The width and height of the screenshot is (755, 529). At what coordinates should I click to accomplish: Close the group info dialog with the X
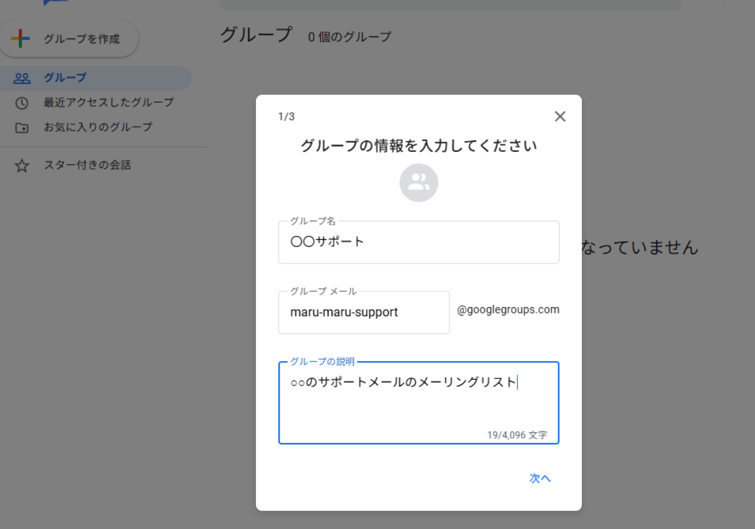coord(560,116)
